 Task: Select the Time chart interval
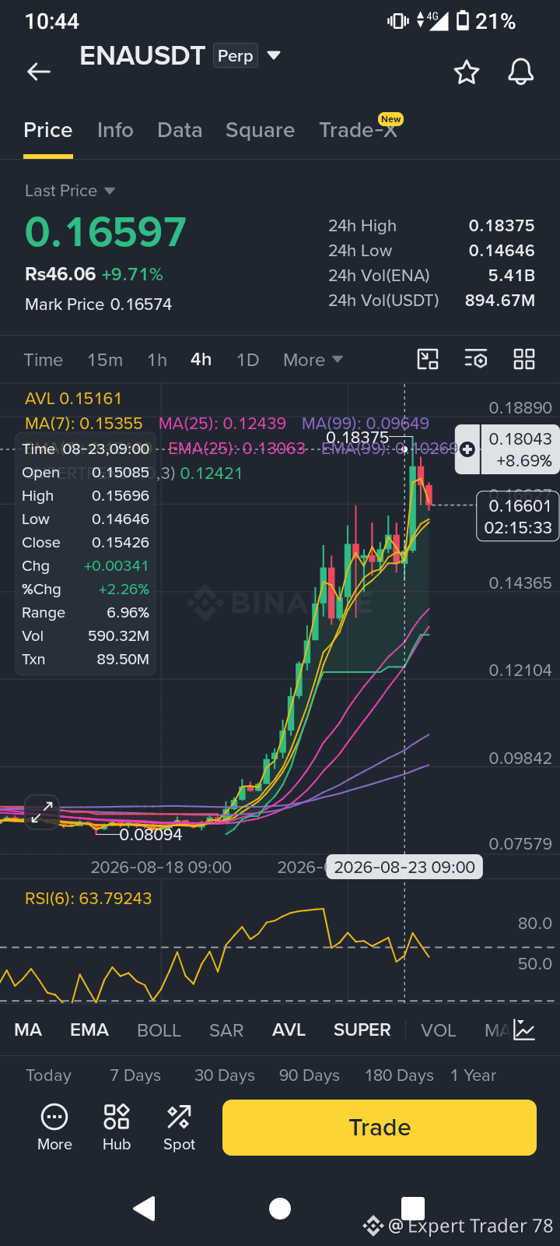coord(43,360)
